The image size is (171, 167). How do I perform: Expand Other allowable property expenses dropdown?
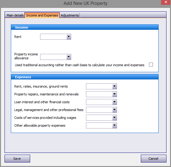(115, 125)
